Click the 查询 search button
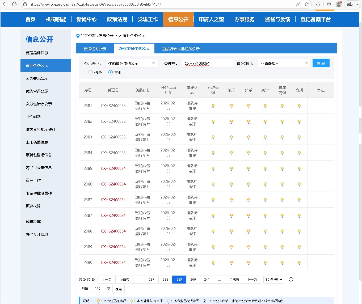The height and width of the screenshot is (304, 362). tap(321, 63)
